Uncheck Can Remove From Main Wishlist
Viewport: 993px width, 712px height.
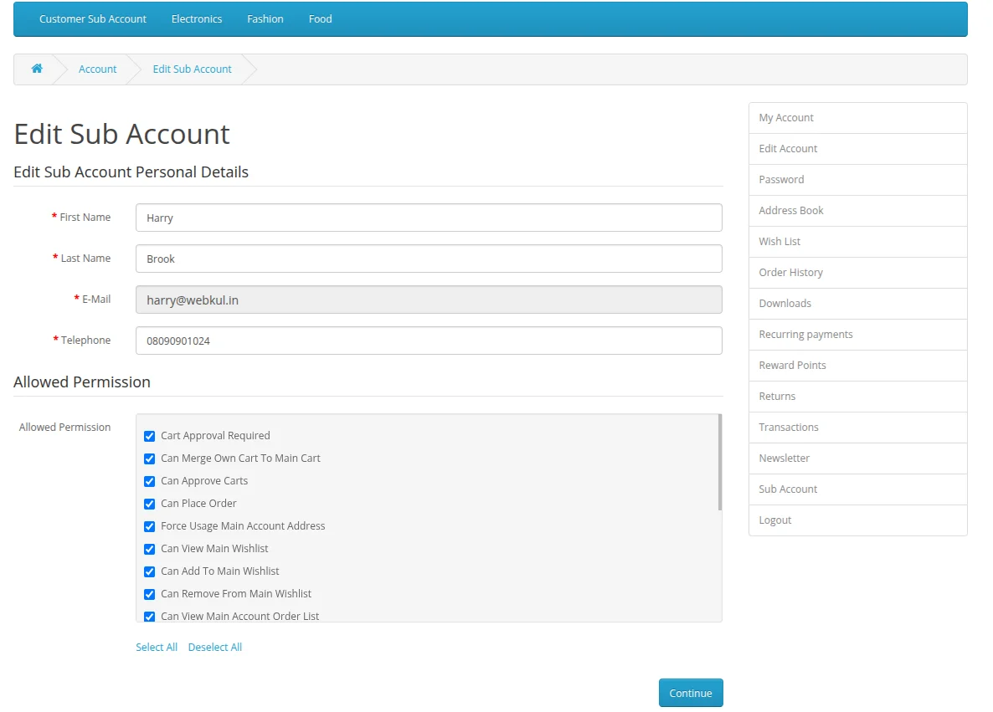click(150, 594)
